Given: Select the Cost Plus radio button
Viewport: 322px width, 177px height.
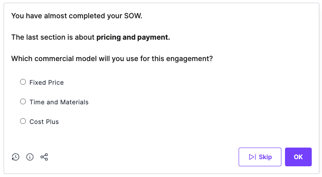Looking at the screenshot, I should pos(23,121).
